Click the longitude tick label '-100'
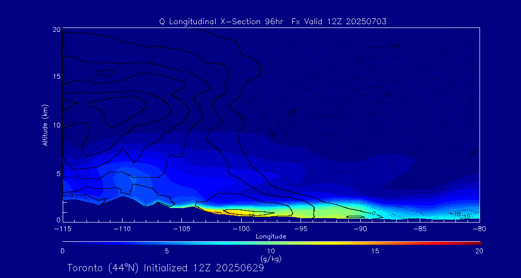Image resolution: width=521 pixels, height=278 pixels. 241,229
